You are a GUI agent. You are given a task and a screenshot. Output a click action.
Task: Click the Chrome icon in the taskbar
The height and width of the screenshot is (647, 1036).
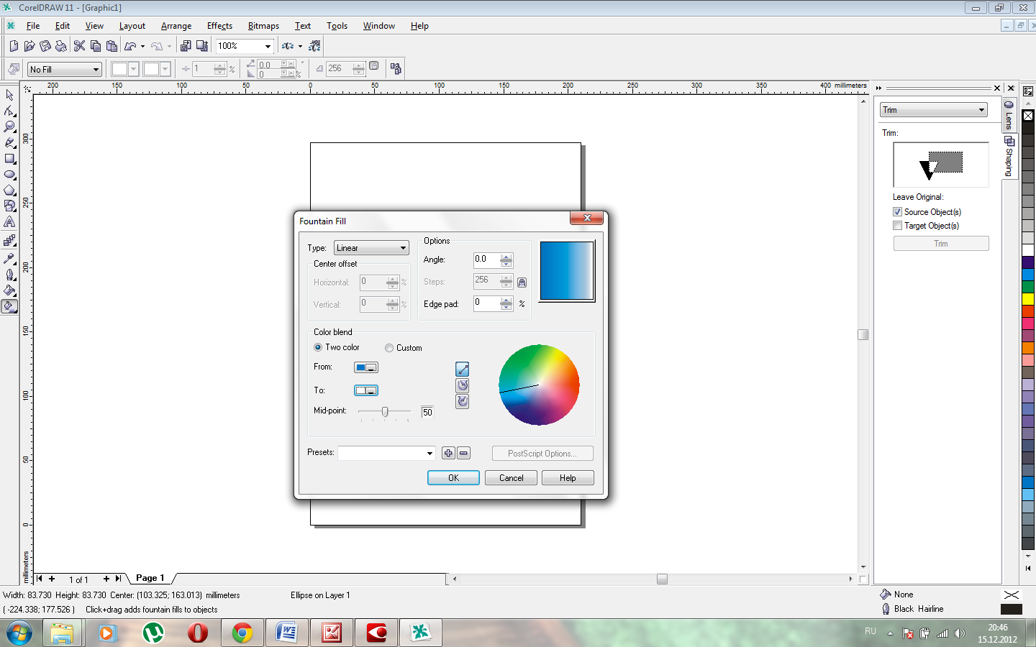coord(242,633)
